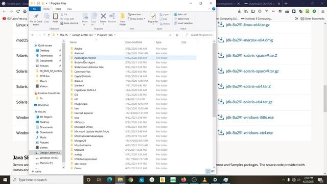The height and width of the screenshot is (184, 327).
Task: Open Cortana circle in taskbar
Action: [x=88, y=179]
